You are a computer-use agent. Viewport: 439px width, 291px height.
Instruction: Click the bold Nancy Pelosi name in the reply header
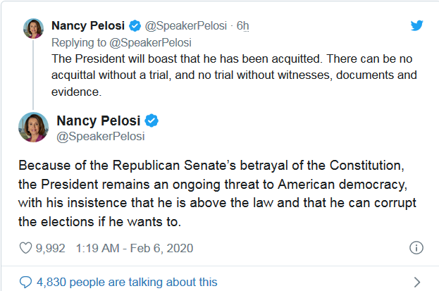click(89, 26)
